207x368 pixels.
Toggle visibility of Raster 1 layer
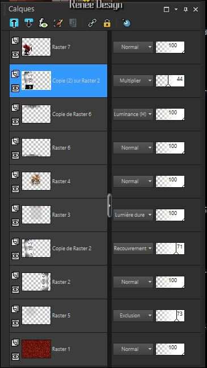[15, 357]
